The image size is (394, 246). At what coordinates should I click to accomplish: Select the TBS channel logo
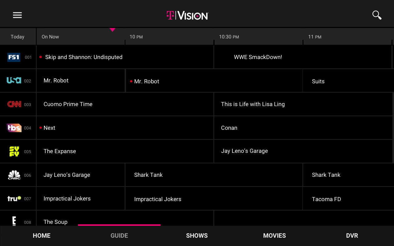14,128
